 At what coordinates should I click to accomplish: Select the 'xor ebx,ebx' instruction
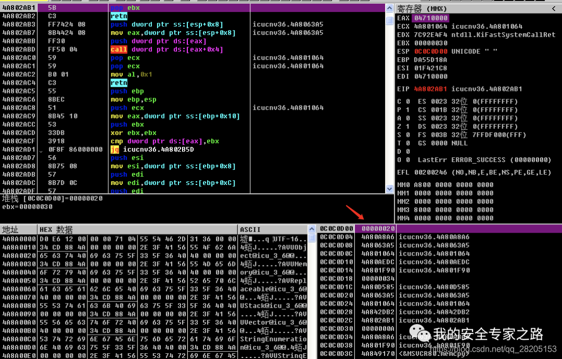click(x=133, y=133)
